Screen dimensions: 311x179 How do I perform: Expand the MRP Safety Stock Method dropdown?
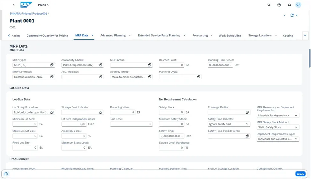pyautogui.click(x=296, y=127)
